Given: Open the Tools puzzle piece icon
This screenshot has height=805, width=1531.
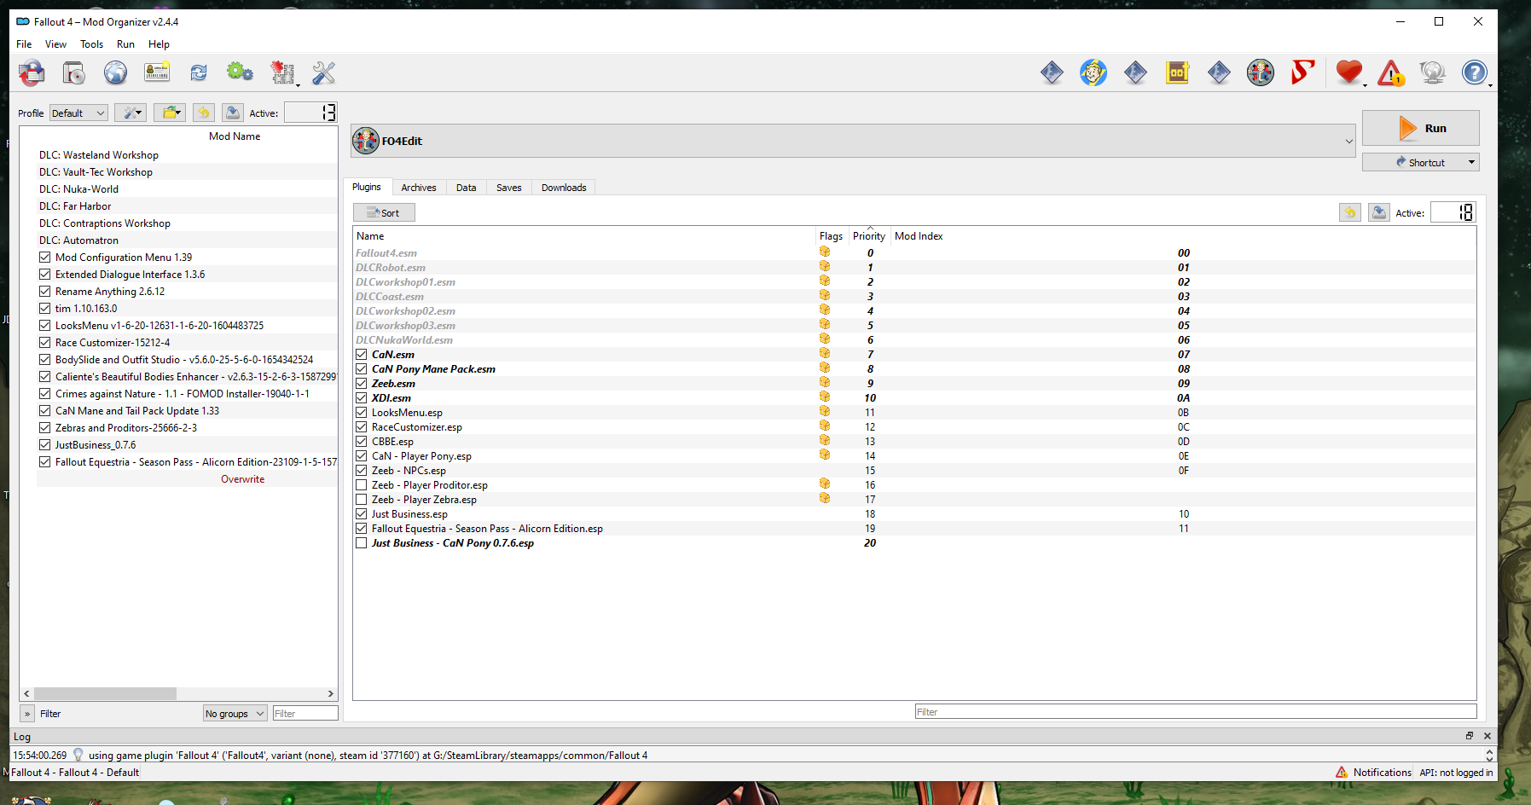Looking at the screenshot, I should coord(282,73).
